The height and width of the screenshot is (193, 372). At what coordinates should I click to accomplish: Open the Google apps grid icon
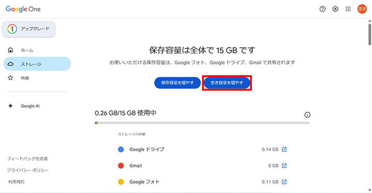(348, 9)
